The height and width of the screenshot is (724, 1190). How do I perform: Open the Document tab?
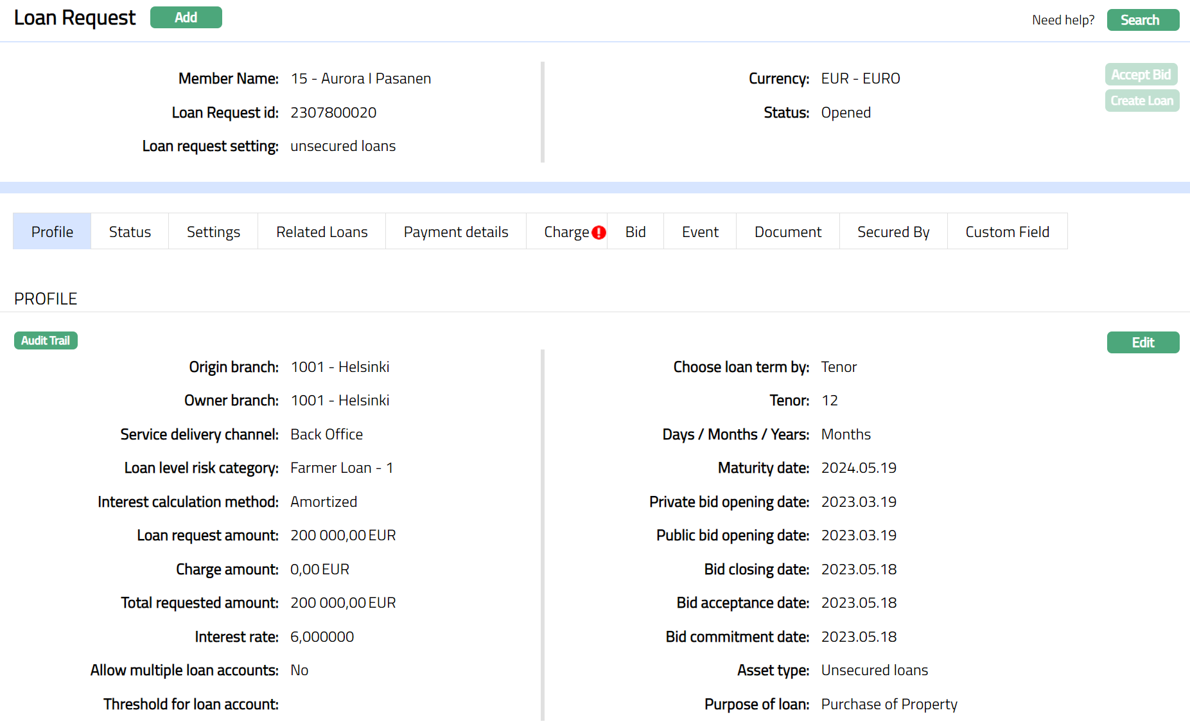787,232
